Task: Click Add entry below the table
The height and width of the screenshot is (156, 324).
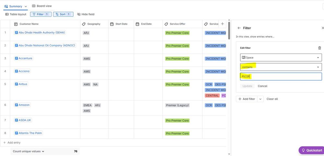Action: point(12,143)
